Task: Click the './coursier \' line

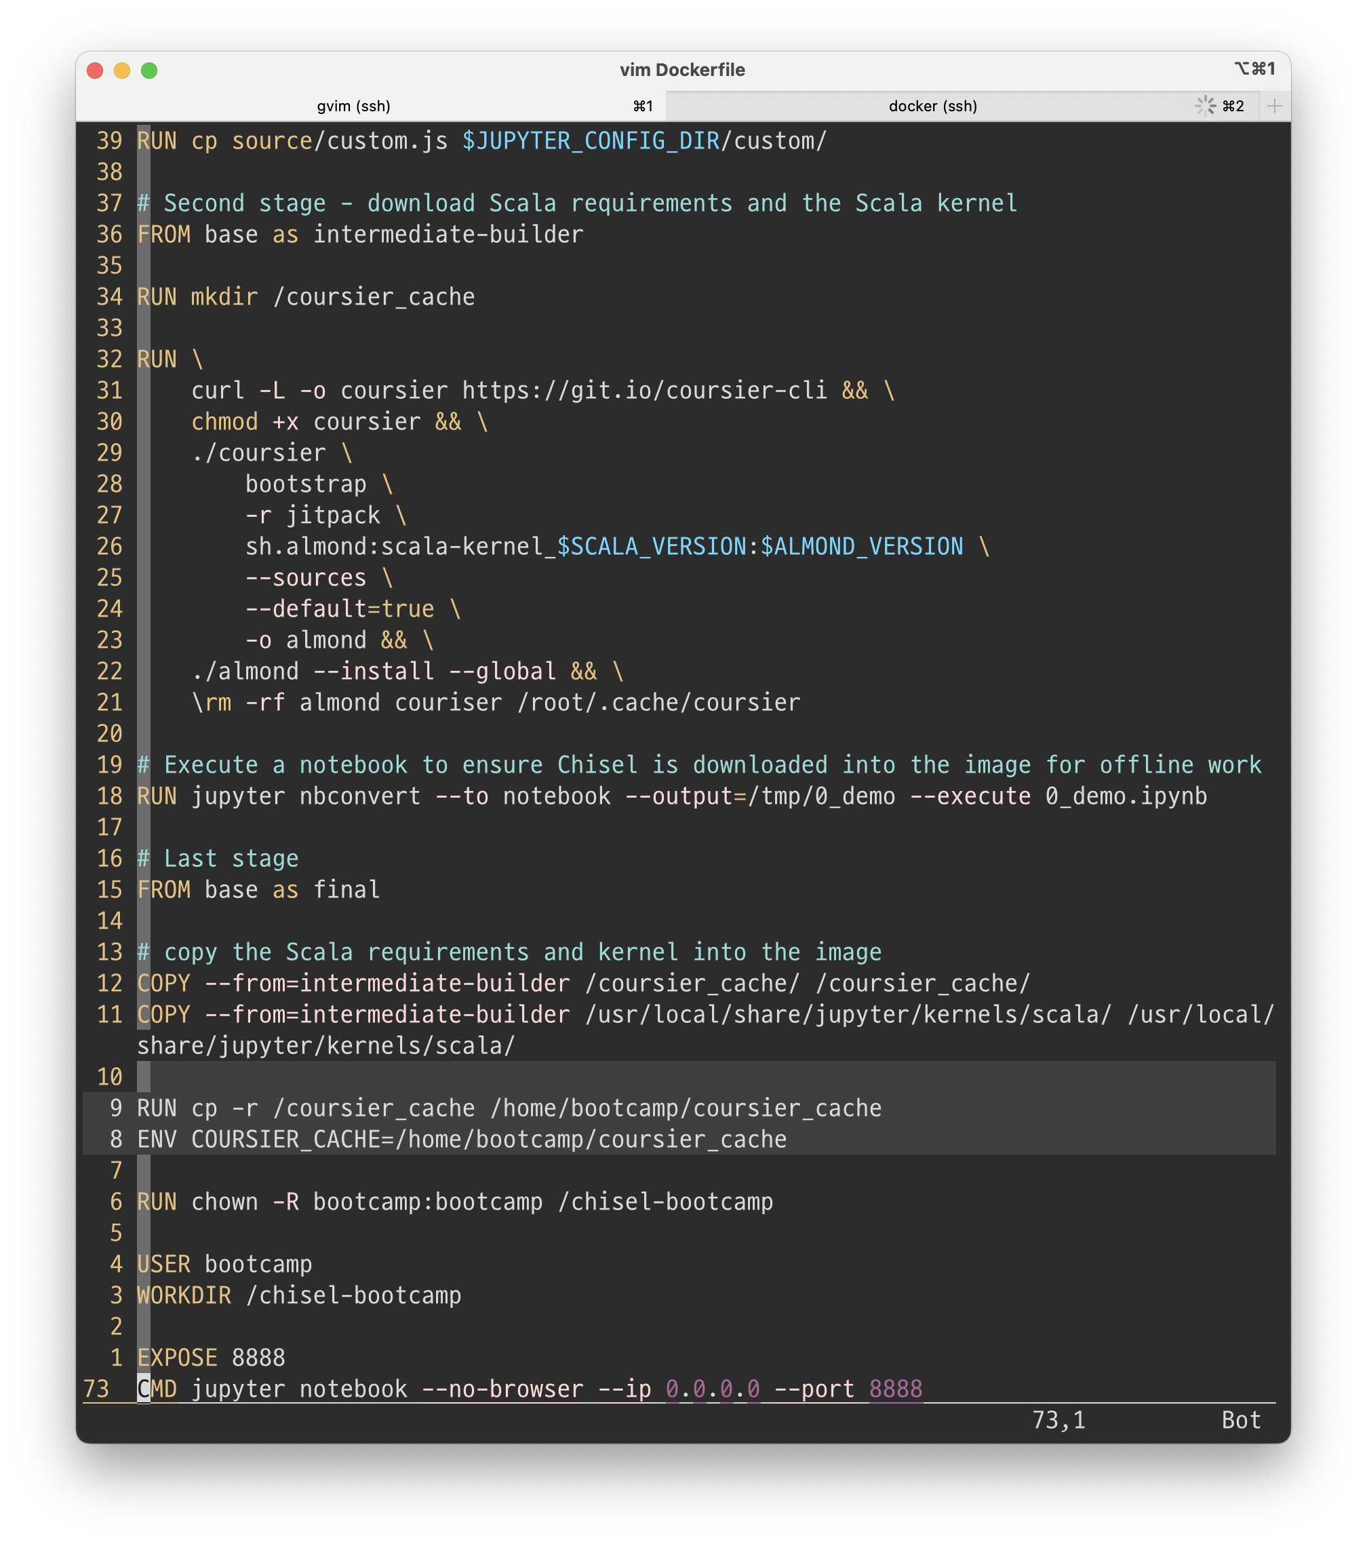Action: (x=272, y=452)
